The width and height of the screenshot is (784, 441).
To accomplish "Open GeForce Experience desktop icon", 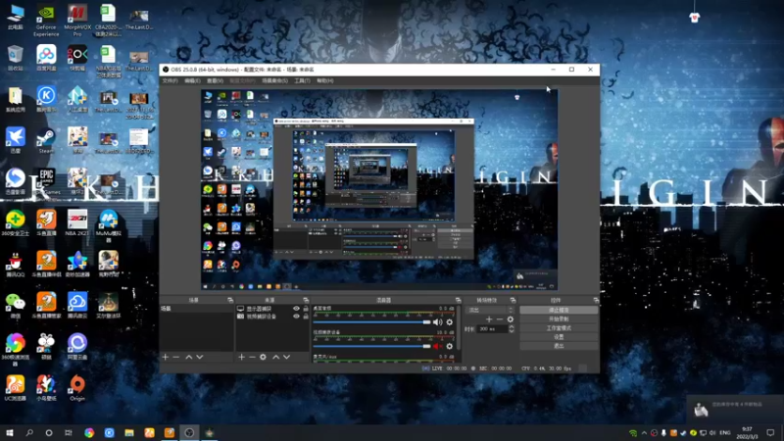I will point(46,21).
